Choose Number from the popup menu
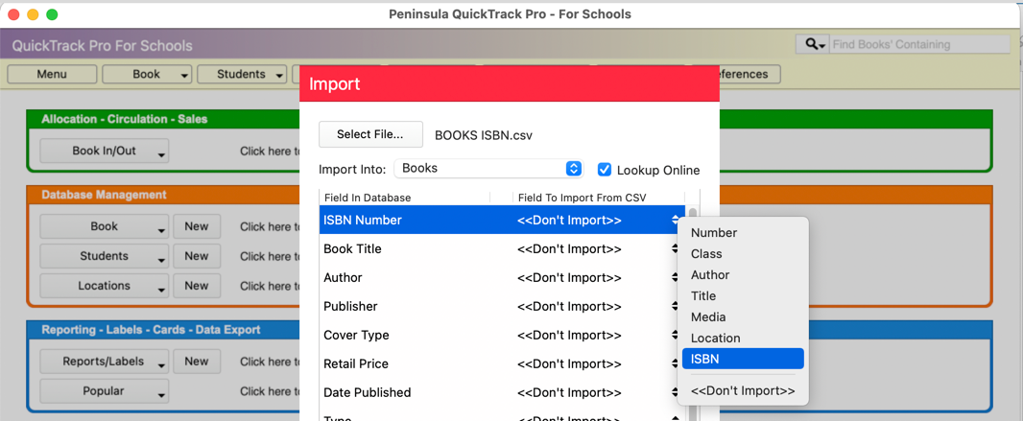This screenshot has width=1023, height=421. point(743,233)
